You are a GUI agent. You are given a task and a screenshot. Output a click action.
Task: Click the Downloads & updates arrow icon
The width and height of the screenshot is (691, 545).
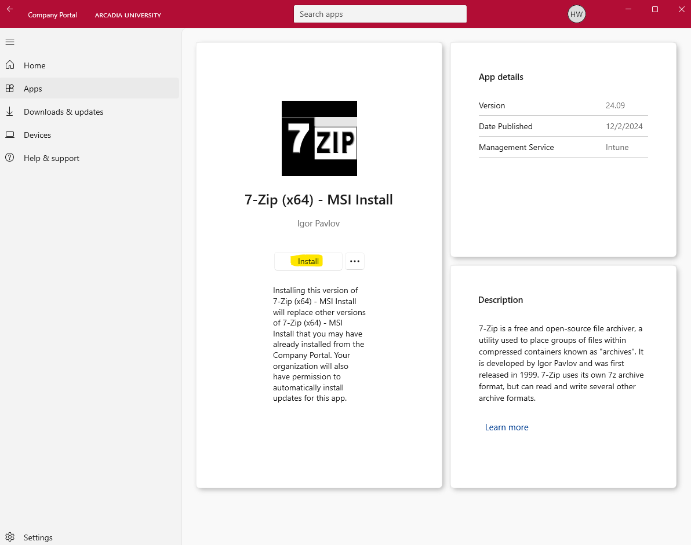point(10,111)
